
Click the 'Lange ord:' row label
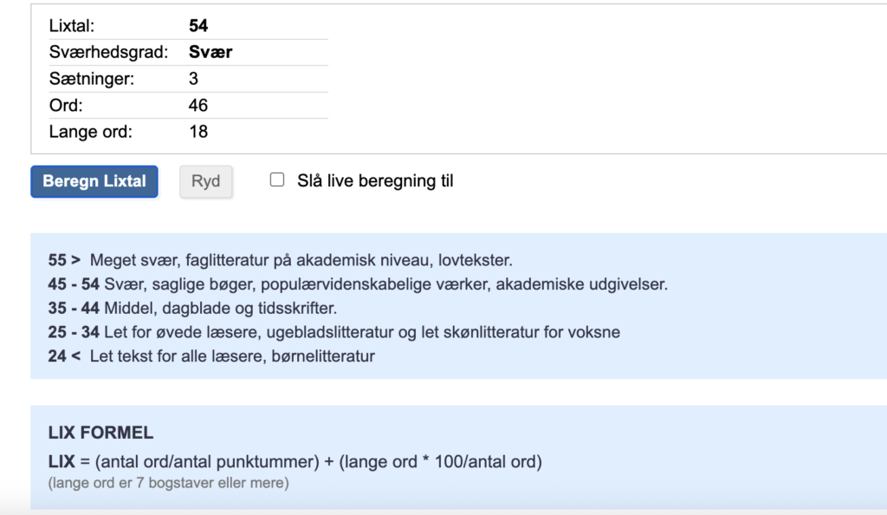point(90,132)
